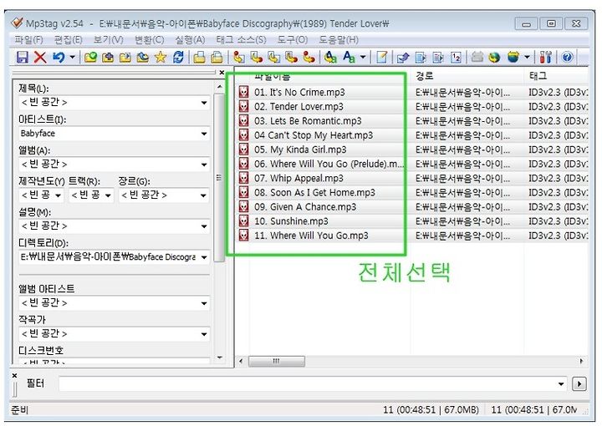Expand the 설명(M) comment dropdown
This screenshot has width=602, height=426.
point(204,226)
